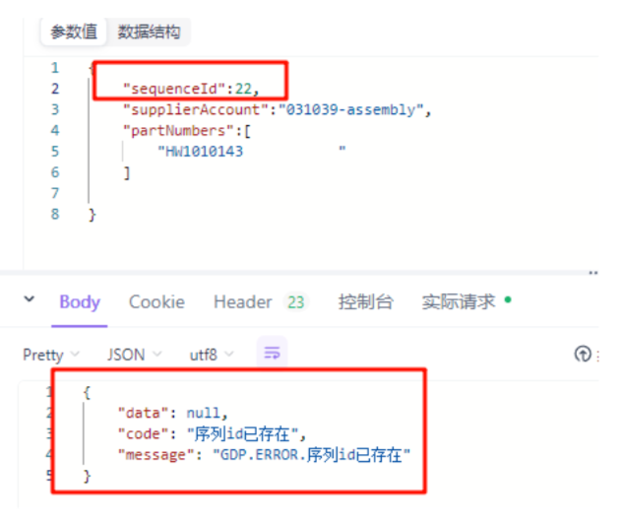Click the "sequenceId":22 line in editor
Viewport: 625px width, 520px height.
click(x=191, y=89)
